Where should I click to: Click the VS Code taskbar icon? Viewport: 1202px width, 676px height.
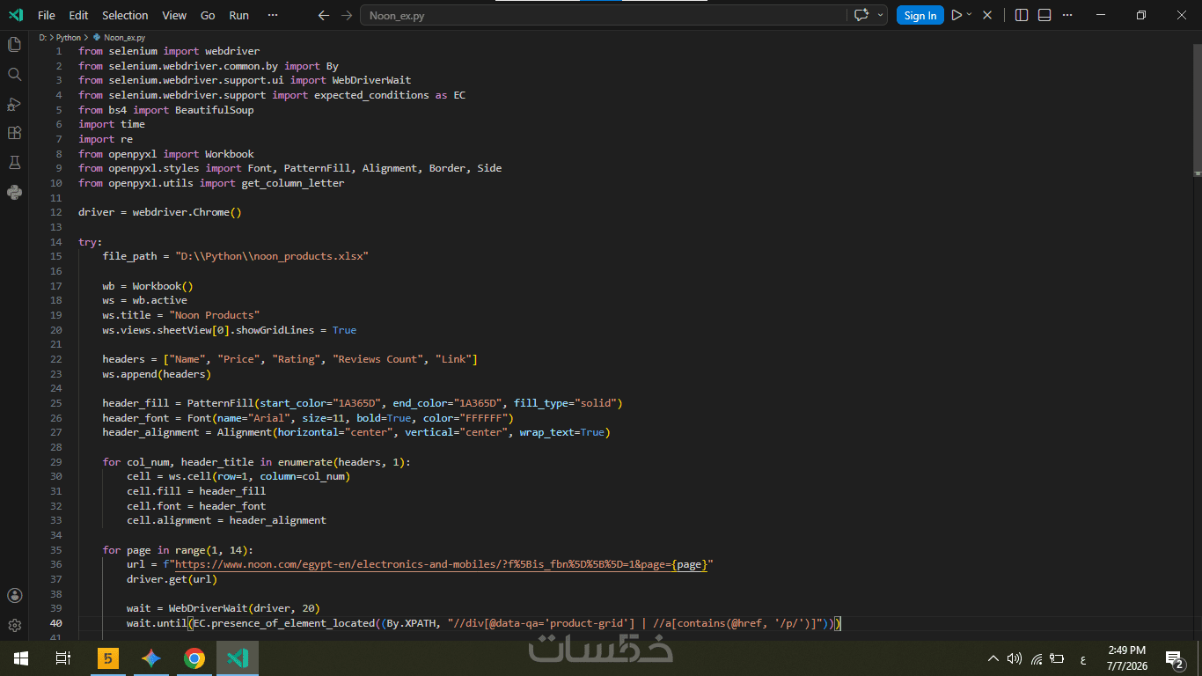click(238, 658)
